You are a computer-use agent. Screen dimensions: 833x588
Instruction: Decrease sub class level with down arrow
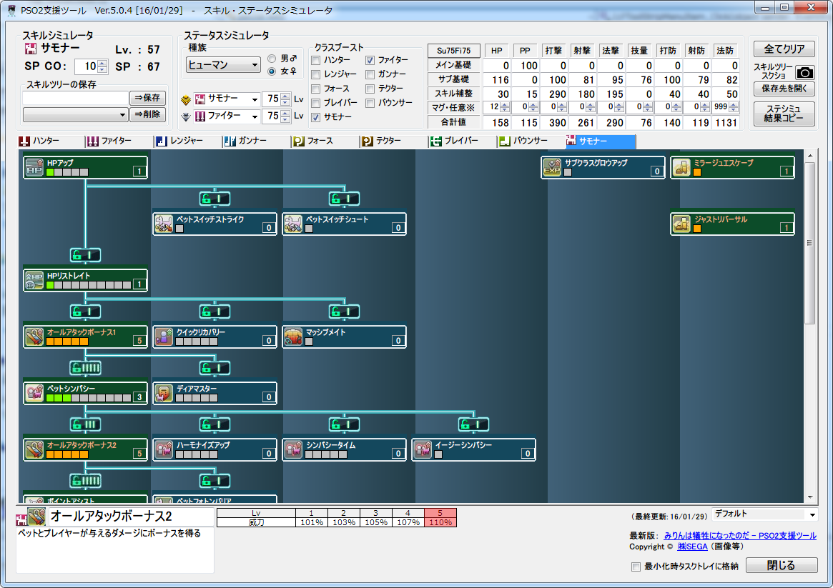(x=285, y=119)
